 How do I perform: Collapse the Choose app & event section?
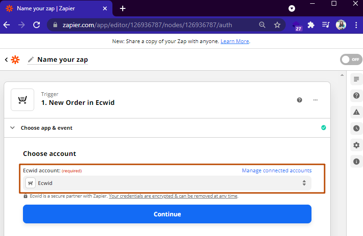coord(13,128)
